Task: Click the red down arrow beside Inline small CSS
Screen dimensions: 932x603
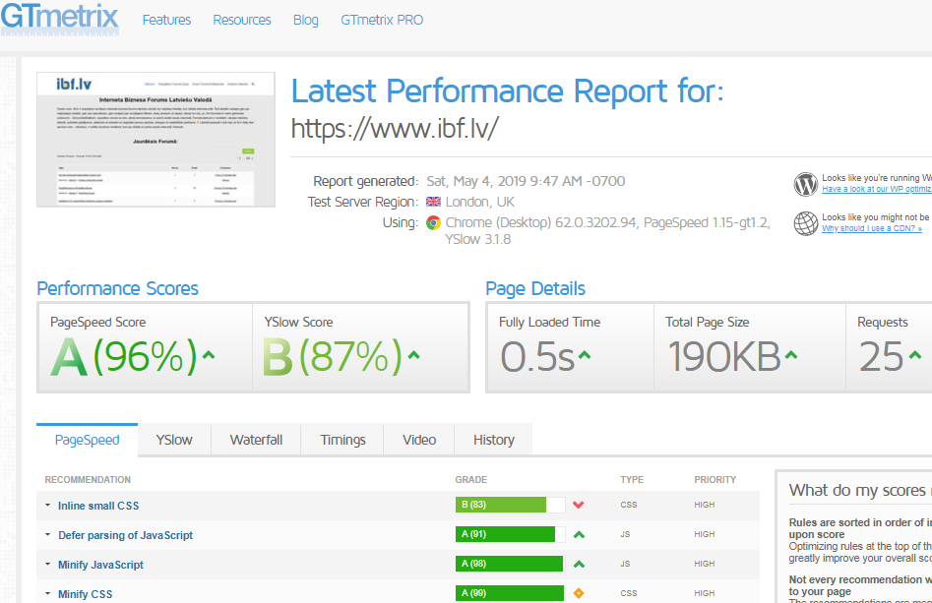Action: (x=579, y=506)
